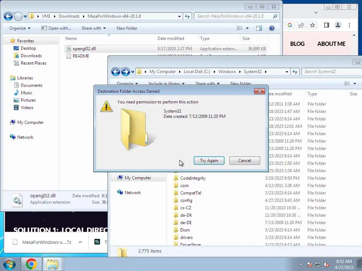Go back in the System32 Explorer window

(x=116, y=72)
